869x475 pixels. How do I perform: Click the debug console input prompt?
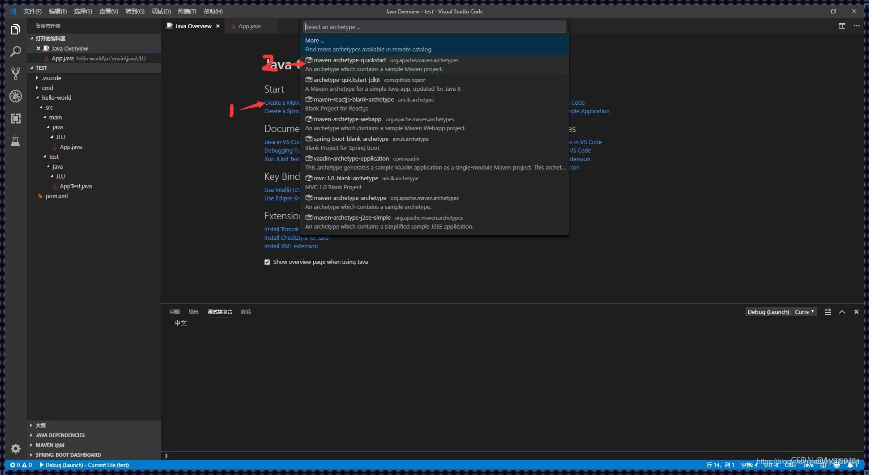(512, 456)
